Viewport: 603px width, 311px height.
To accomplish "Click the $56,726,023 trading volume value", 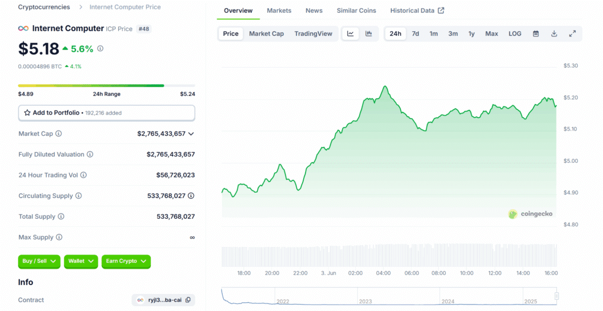I will pyautogui.click(x=175, y=175).
